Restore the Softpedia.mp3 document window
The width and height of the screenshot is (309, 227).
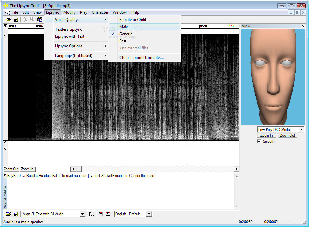(x=297, y=13)
